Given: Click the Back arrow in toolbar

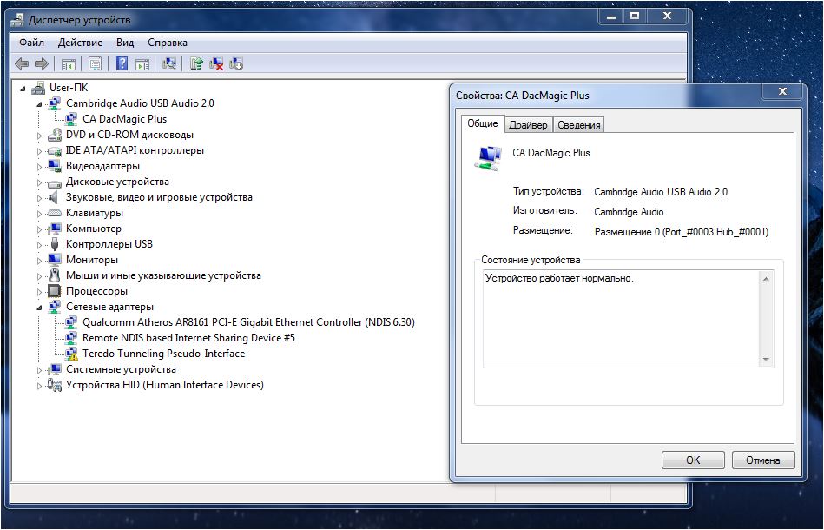Looking at the screenshot, I should click(x=22, y=63).
